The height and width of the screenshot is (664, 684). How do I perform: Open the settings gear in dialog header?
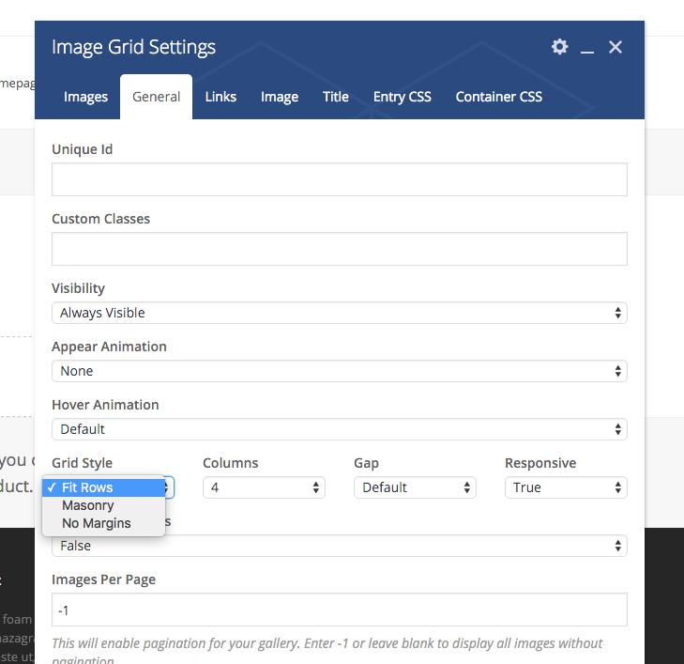click(x=559, y=47)
